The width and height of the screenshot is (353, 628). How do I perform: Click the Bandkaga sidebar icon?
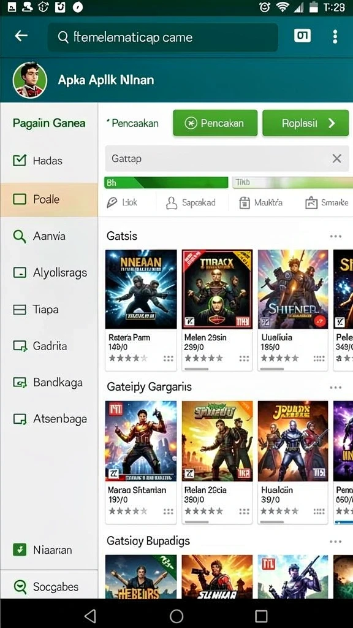pyautogui.click(x=20, y=383)
